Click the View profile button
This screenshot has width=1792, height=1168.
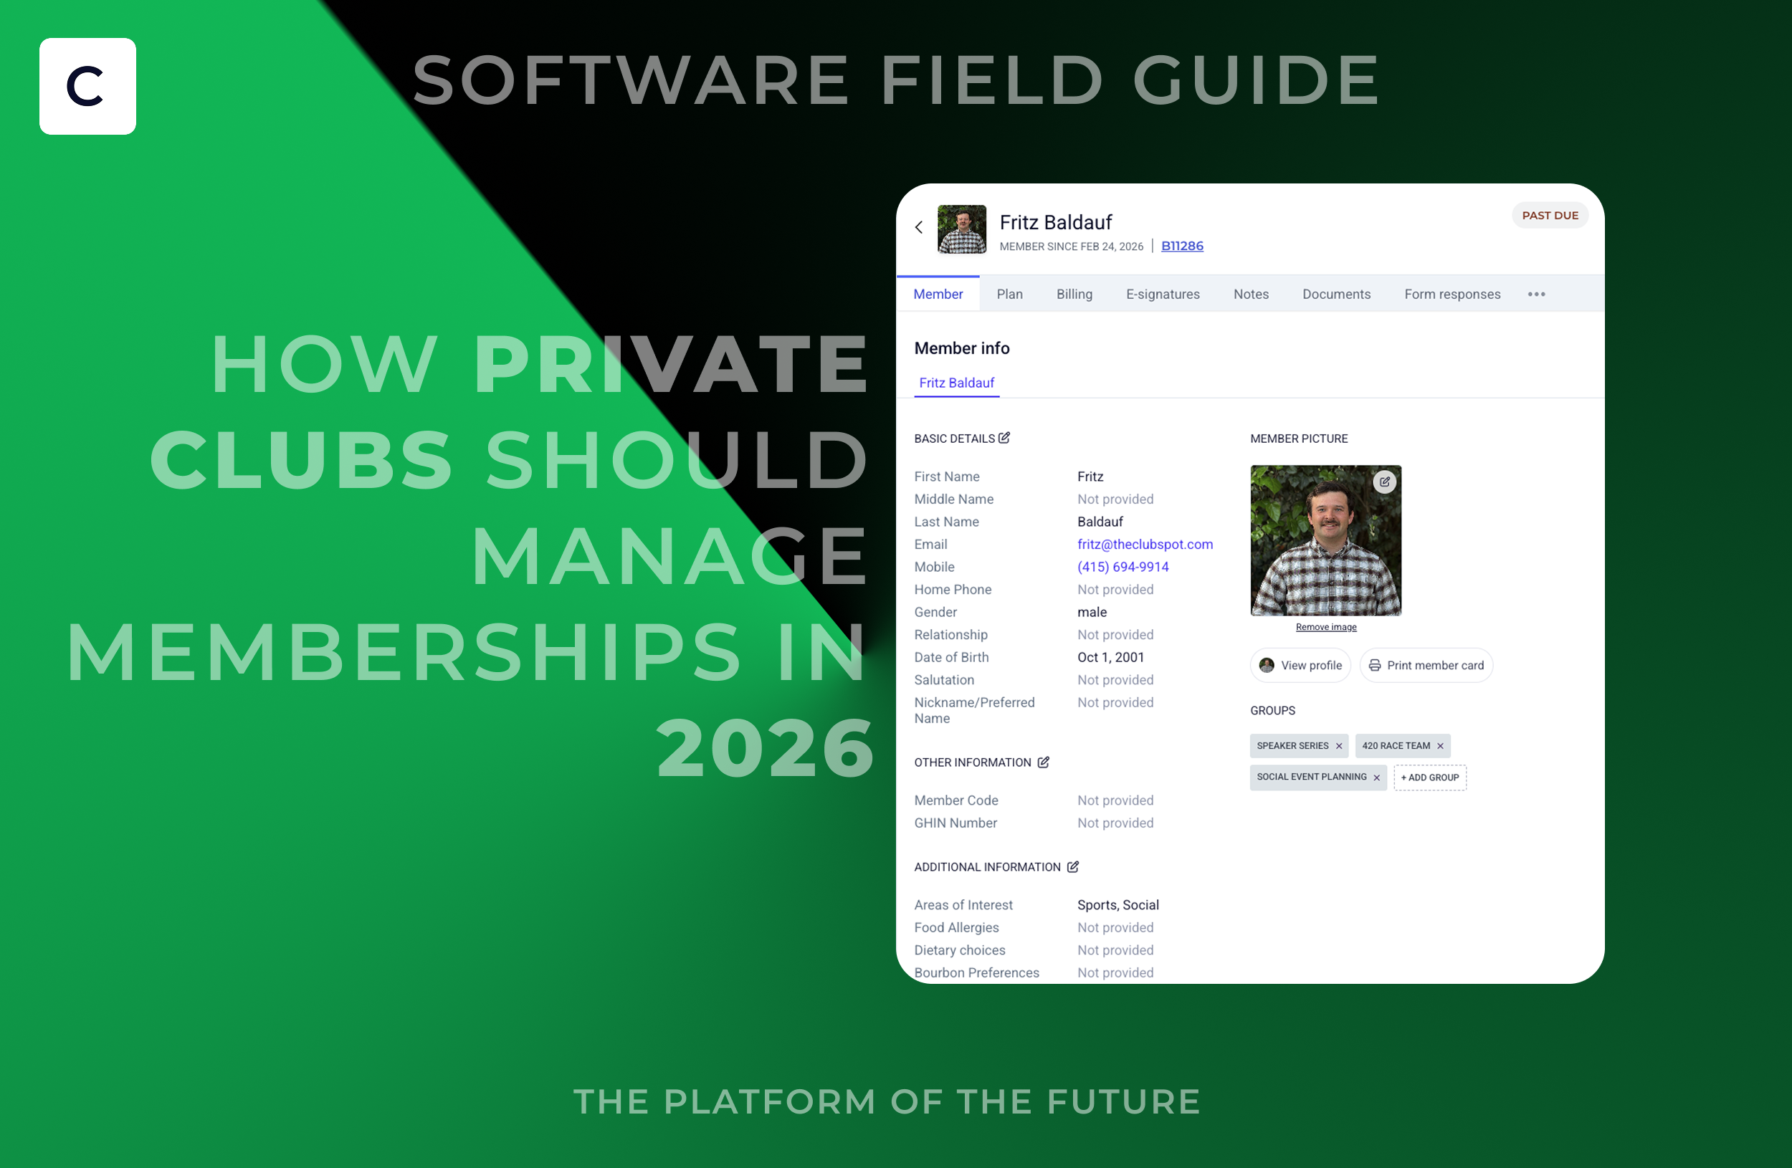(x=1300, y=665)
